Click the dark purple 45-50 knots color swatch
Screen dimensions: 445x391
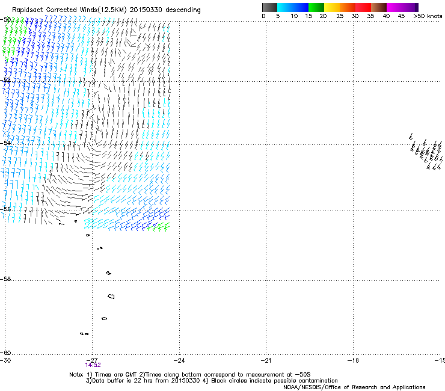(x=410, y=7)
